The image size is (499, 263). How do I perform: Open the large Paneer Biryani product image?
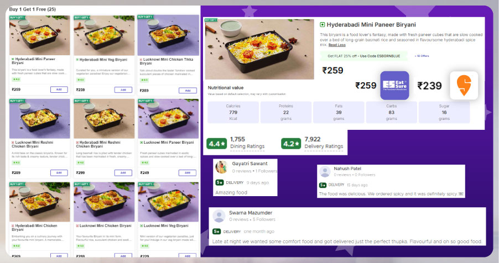point(259,49)
